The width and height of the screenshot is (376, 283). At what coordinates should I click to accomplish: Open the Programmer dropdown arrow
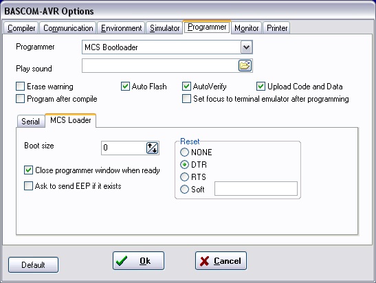tap(247, 47)
